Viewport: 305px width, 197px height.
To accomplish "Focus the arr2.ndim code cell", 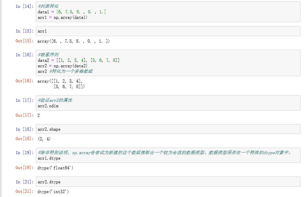I will [x=168, y=103].
